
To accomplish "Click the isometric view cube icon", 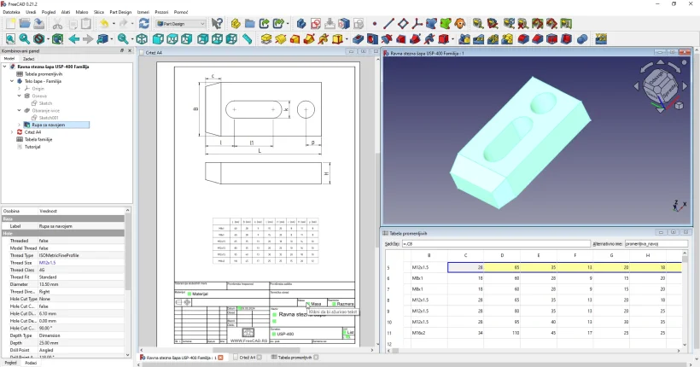I will click(142, 39).
